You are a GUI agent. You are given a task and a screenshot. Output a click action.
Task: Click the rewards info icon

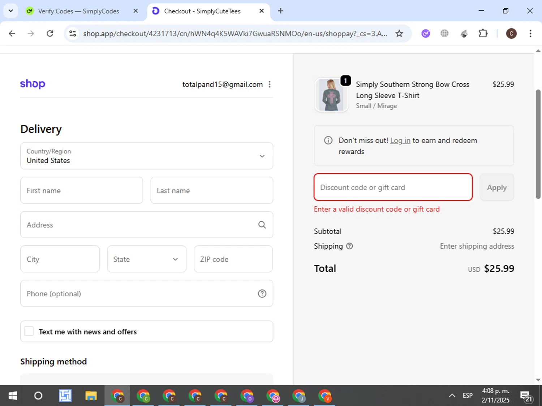click(328, 140)
